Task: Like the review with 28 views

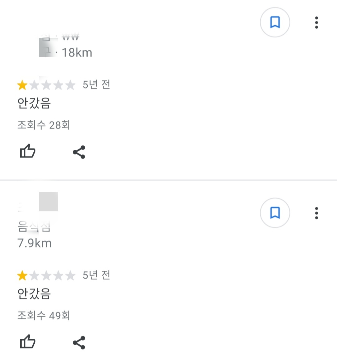Action: [x=28, y=151]
